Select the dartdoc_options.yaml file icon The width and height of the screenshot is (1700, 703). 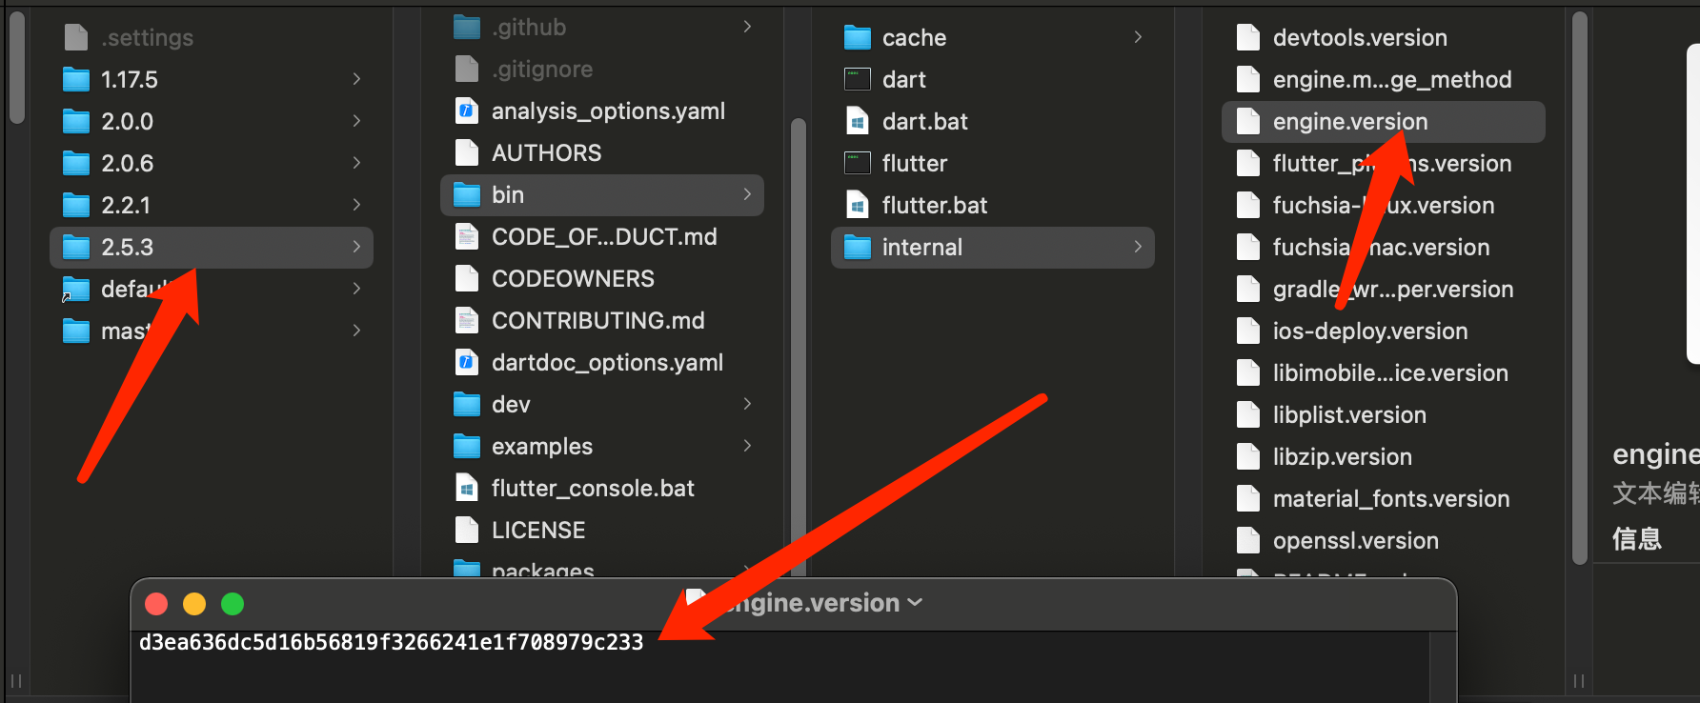coord(467,362)
